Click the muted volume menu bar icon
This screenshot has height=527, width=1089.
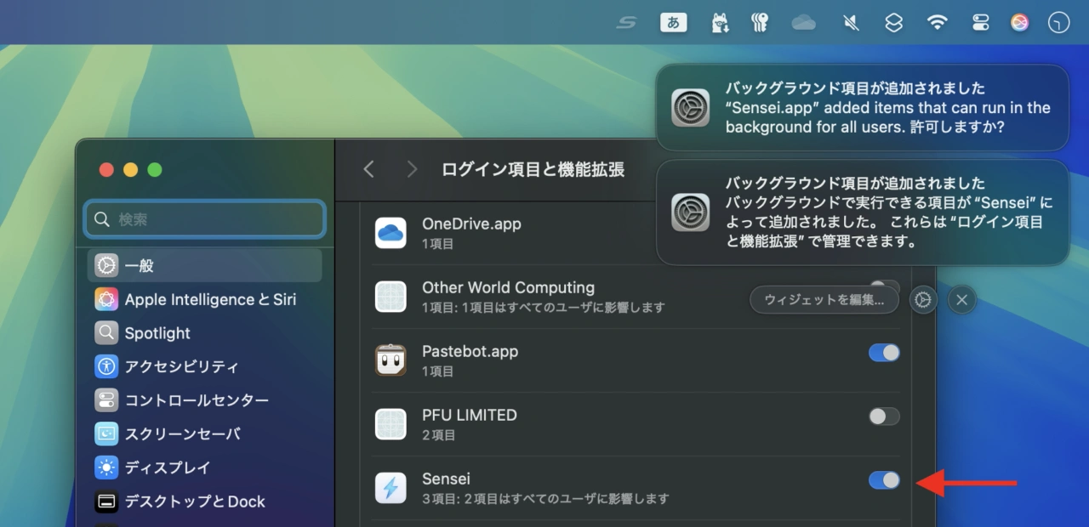(x=851, y=23)
